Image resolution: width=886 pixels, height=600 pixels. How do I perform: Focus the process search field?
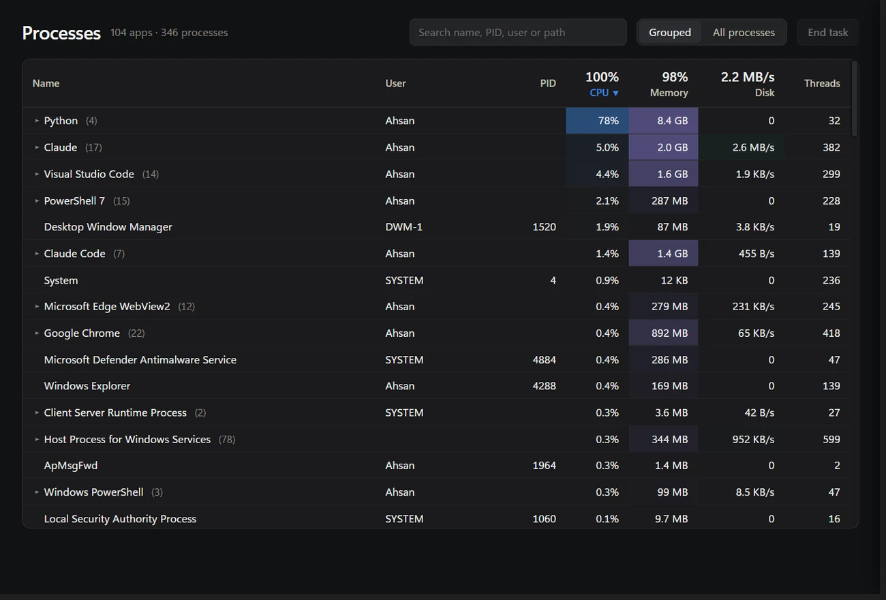pyautogui.click(x=518, y=32)
